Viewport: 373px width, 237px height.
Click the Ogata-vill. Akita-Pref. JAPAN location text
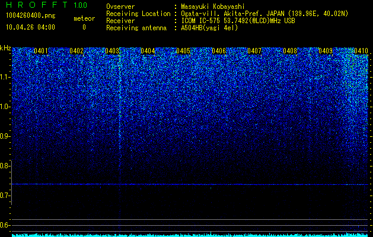(x=264, y=14)
